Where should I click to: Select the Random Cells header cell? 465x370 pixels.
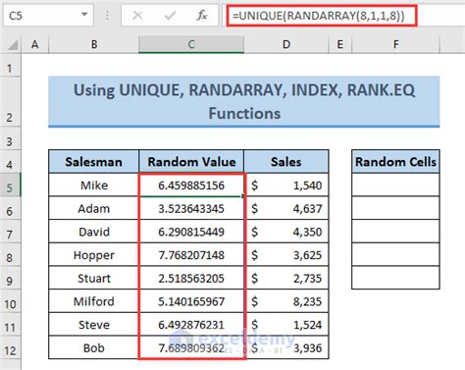tap(395, 162)
